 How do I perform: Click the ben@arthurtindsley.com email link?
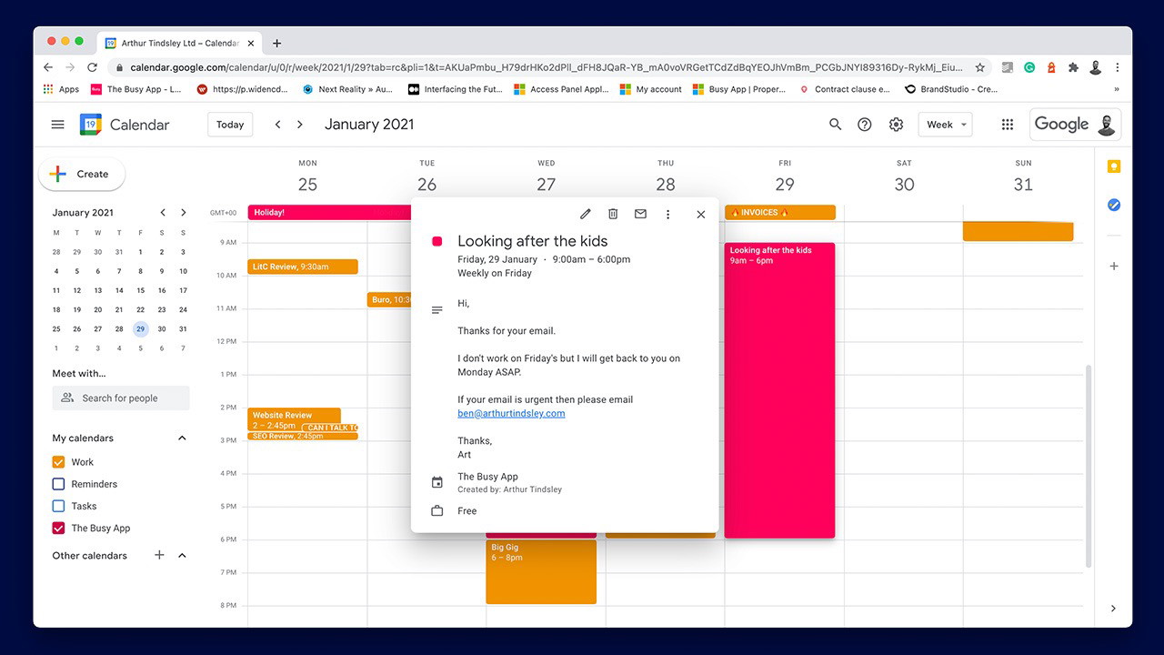pos(511,413)
